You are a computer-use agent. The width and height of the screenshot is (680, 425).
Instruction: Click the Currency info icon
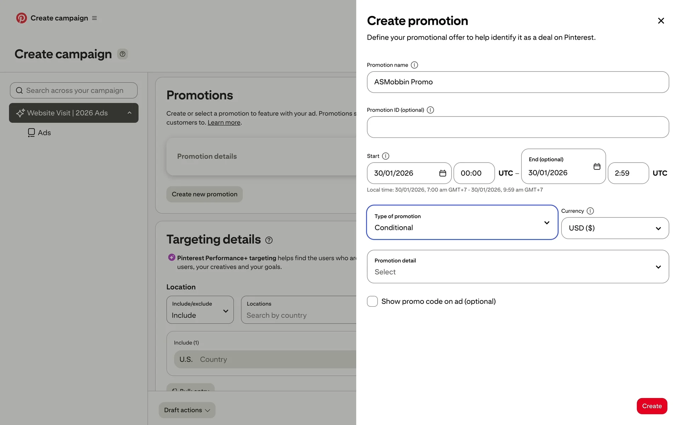point(590,211)
